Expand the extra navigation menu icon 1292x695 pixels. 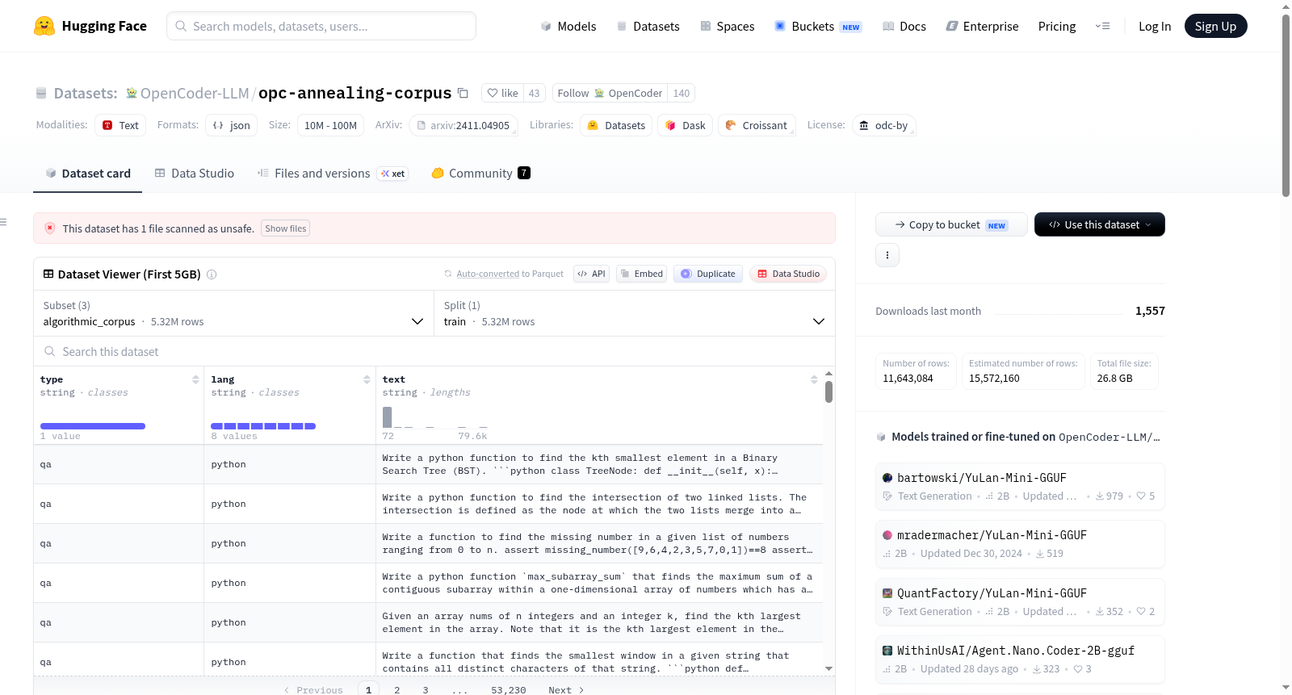(x=1102, y=26)
